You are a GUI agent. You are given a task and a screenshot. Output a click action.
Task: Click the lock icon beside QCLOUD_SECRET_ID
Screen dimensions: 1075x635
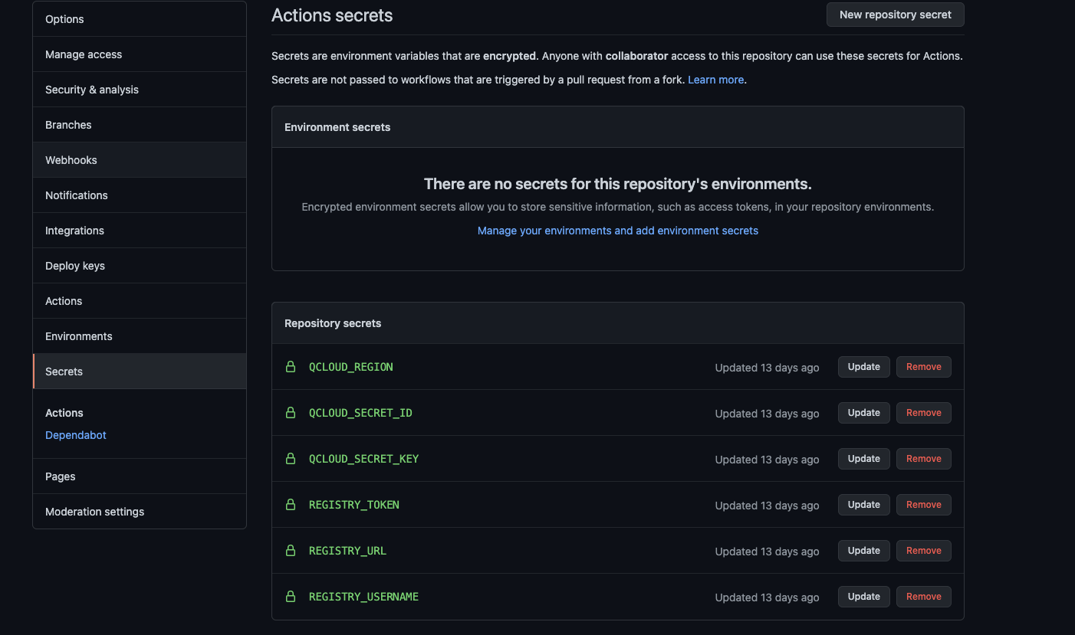click(x=291, y=413)
